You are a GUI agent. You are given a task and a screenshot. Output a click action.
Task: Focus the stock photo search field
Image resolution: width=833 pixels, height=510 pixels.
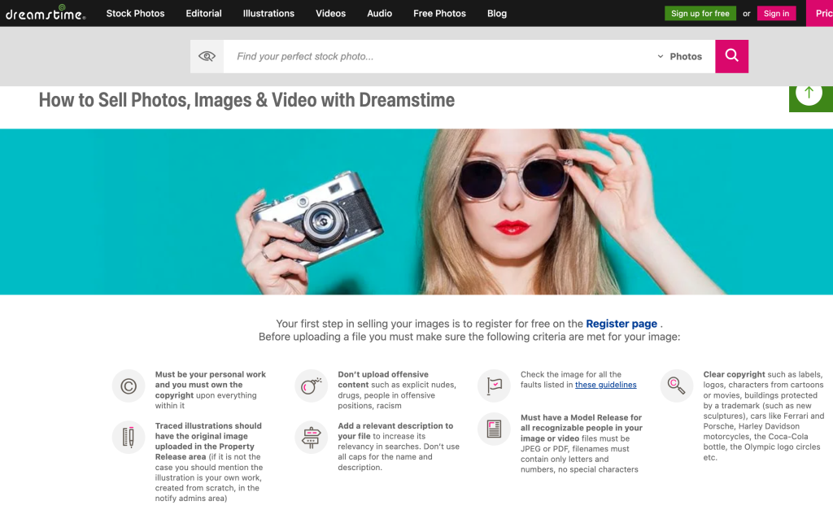[x=439, y=56]
